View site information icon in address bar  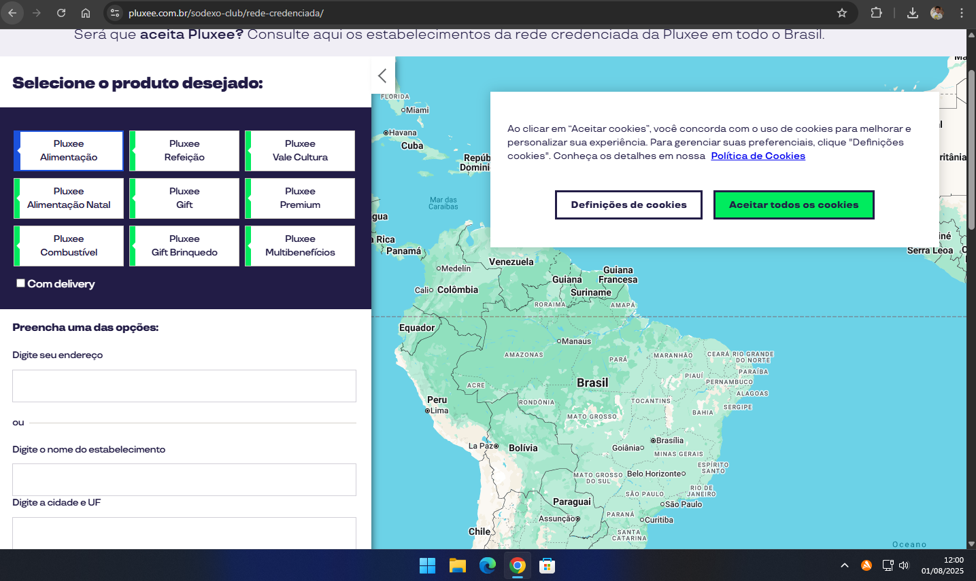[115, 13]
